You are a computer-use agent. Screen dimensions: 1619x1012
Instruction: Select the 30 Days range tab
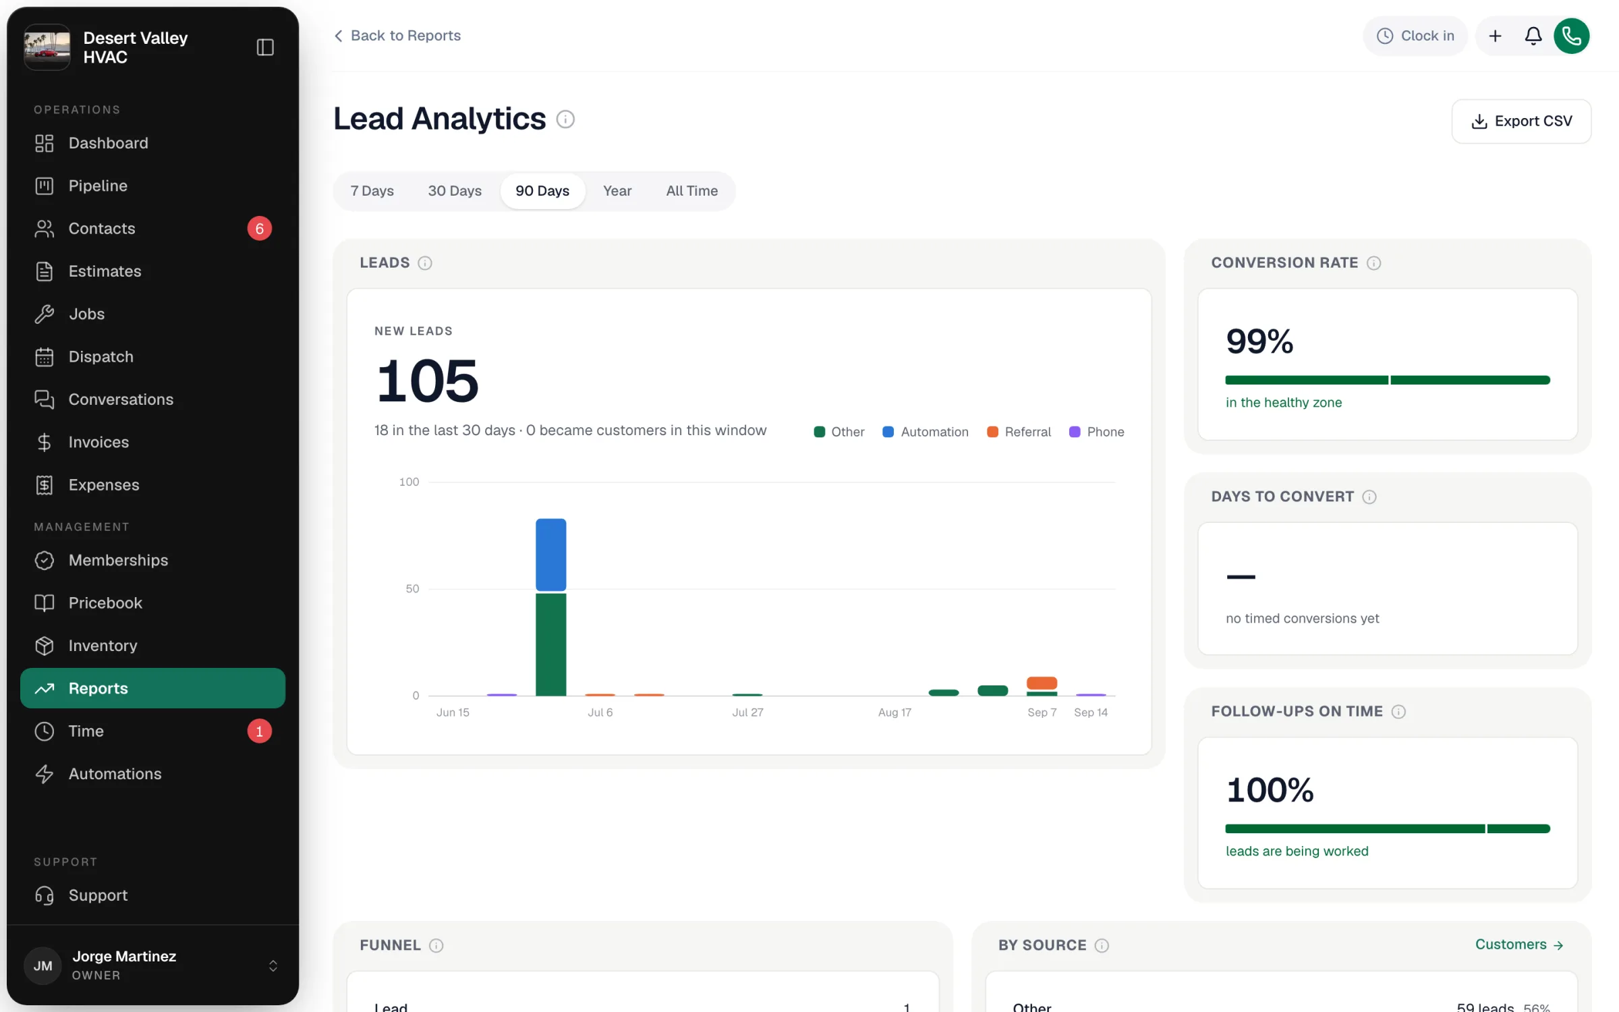coord(455,191)
